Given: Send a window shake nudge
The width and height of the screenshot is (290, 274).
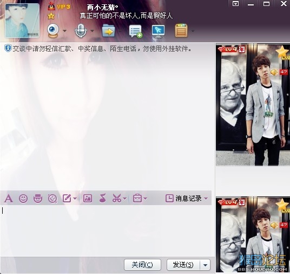Looking at the screenshot, I should (x=52, y=199).
